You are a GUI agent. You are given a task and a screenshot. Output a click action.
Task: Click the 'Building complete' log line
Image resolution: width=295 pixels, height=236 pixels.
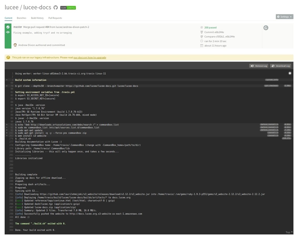pyautogui.click(x=26, y=175)
